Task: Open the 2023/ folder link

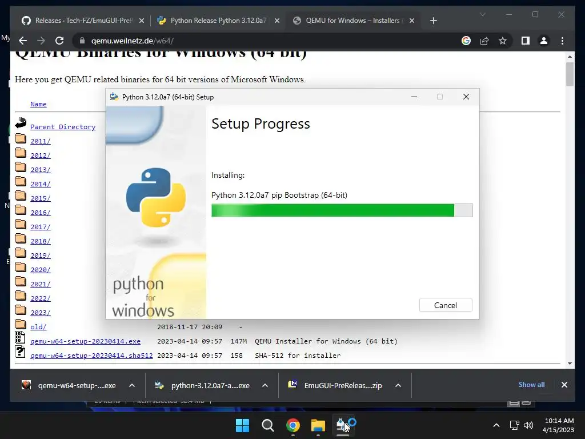Action: pyautogui.click(x=41, y=313)
